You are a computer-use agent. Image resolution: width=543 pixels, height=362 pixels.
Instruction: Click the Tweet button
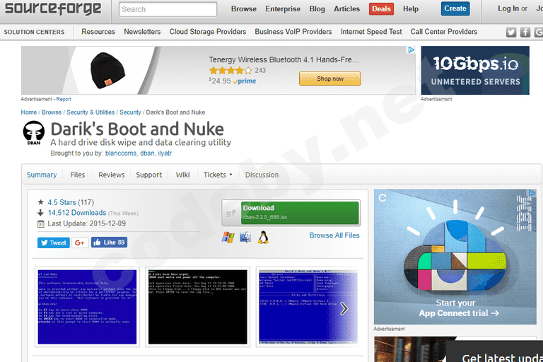[53, 243]
